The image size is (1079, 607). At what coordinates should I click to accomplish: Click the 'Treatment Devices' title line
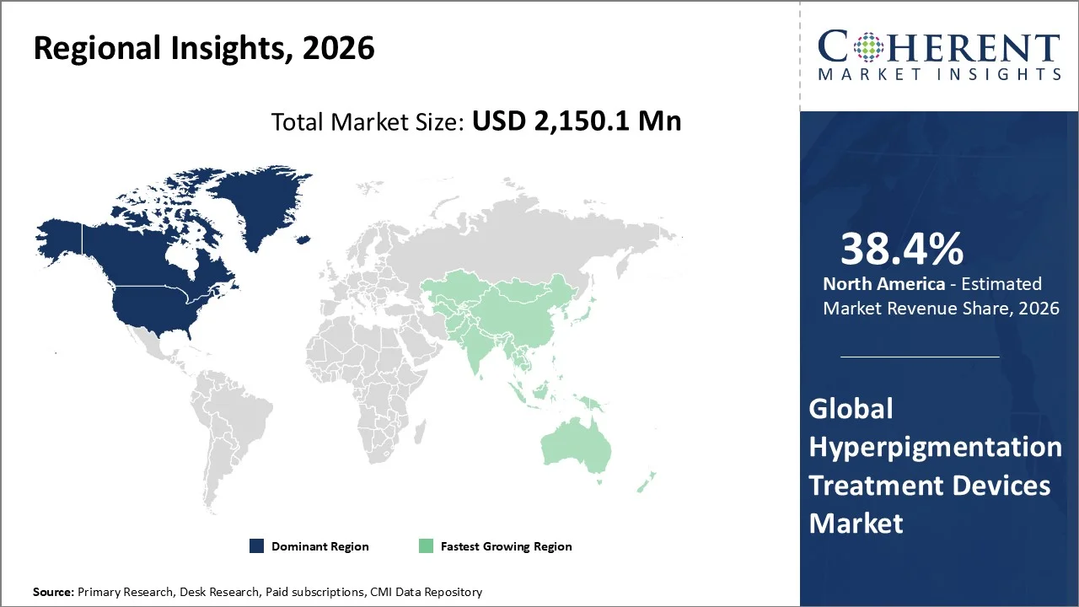(930, 485)
